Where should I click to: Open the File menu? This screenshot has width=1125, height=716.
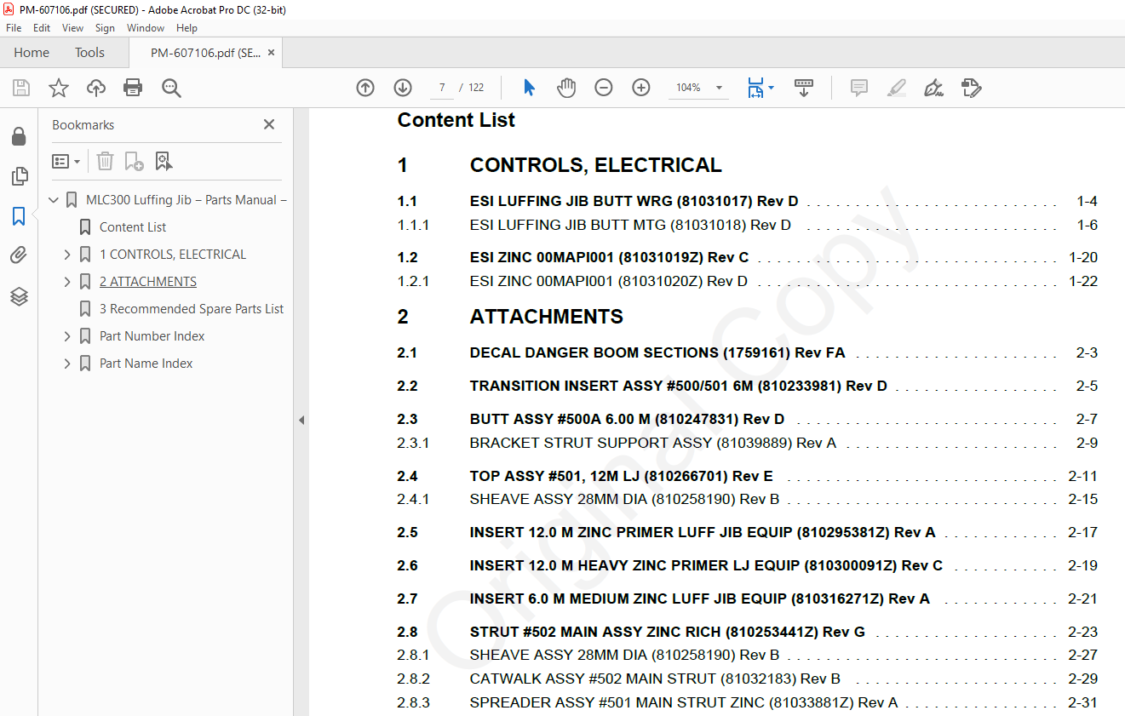coord(14,28)
